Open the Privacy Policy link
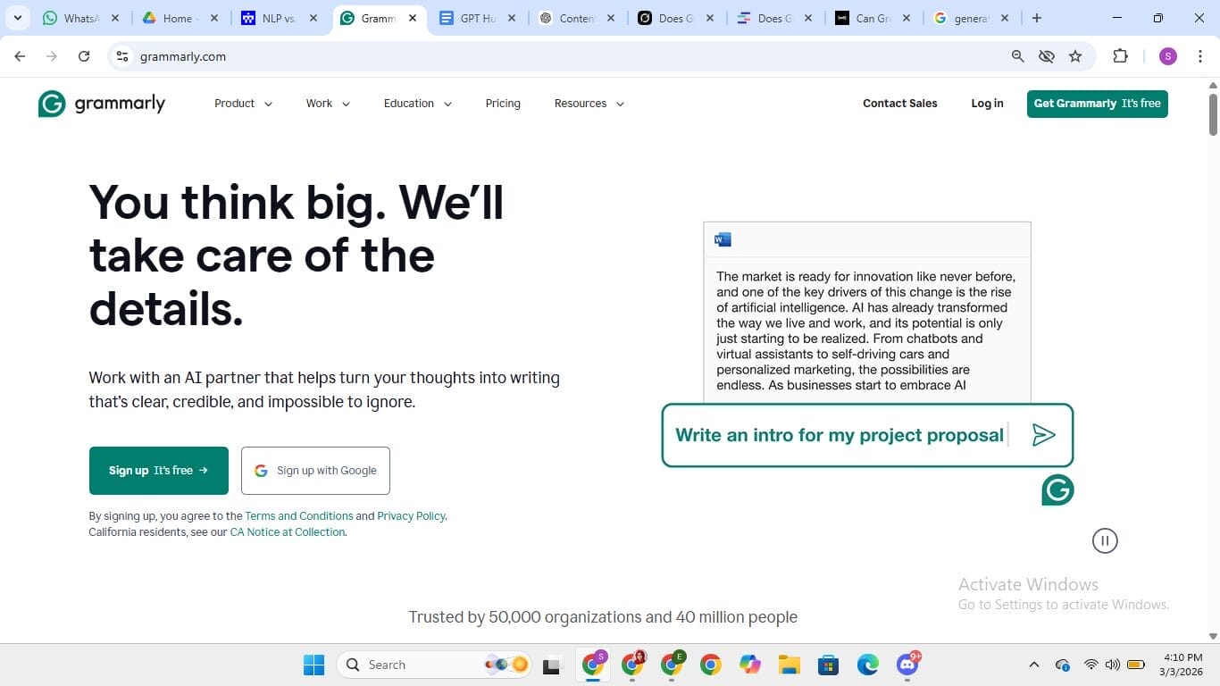 (x=411, y=516)
